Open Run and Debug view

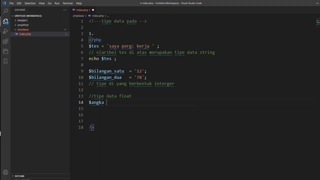(x=5, y=31)
